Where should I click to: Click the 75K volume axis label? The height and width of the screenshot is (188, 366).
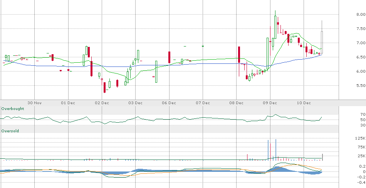[x=362, y=147]
